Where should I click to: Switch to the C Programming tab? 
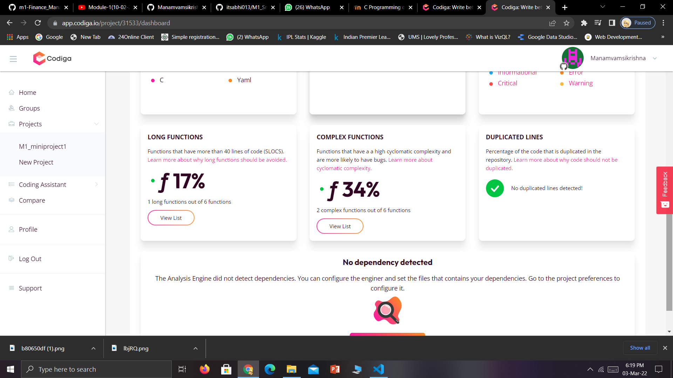tap(383, 7)
